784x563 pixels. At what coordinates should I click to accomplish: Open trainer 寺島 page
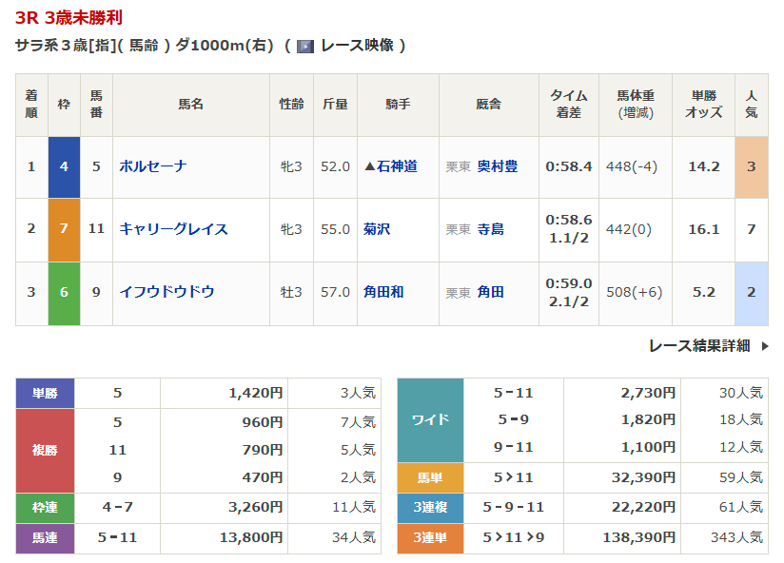[x=491, y=229]
